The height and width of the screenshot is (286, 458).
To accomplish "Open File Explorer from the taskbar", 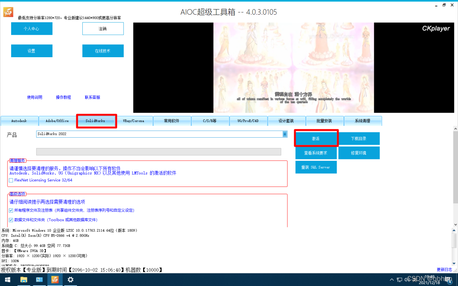I will [24, 280].
